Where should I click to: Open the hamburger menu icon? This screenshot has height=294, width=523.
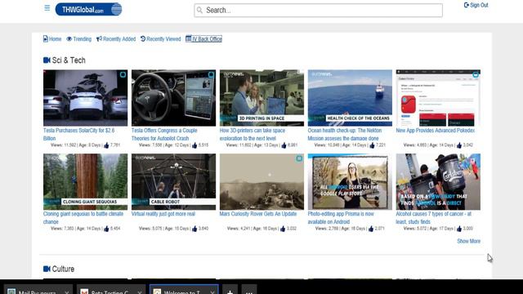pyautogui.click(x=47, y=7)
